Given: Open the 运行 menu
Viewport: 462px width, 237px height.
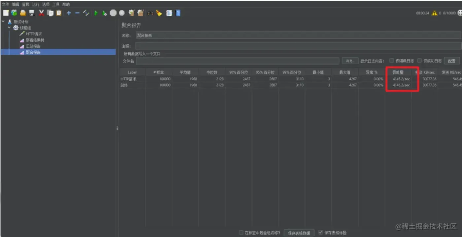Looking at the screenshot, I should click(36, 4).
